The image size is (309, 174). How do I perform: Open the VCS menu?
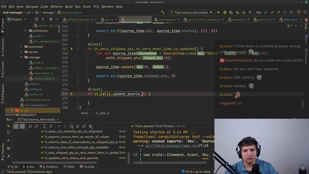(x=96, y=6)
